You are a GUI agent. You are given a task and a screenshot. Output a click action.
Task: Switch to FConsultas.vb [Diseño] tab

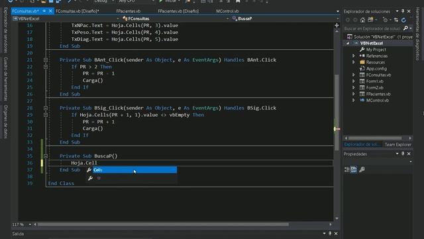78,11
